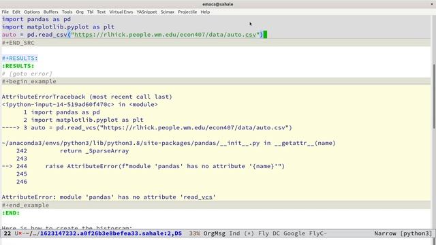This screenshot has height=245, width=436.
Task: Click the [python3] environment indicator
Action: pos(416,233)
